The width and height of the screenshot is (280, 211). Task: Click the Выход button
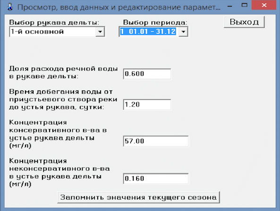click(x=244, y=22)
